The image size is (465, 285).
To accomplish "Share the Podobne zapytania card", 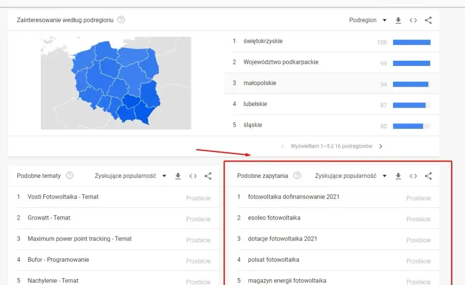I will (x=428, y=176).
